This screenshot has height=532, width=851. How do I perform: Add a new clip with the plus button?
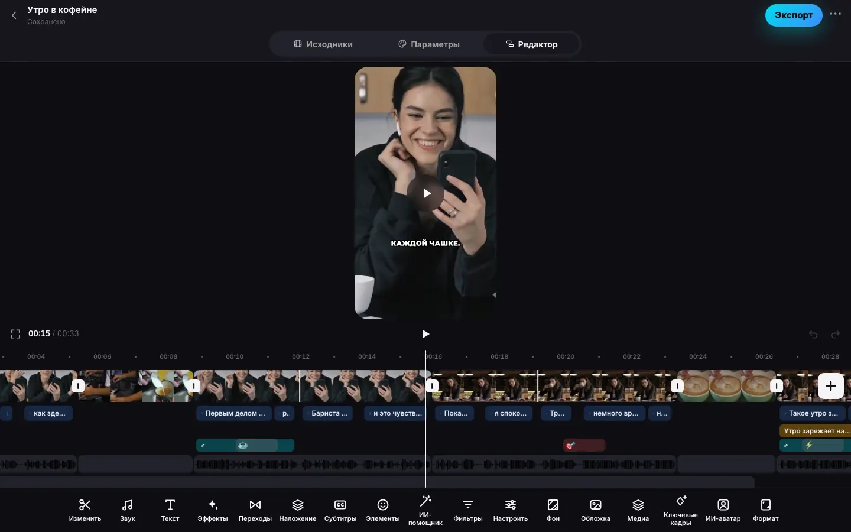click(831, 386)
